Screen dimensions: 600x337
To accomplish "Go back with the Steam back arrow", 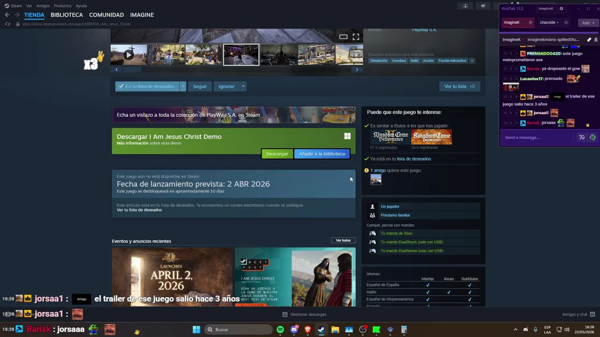I will [x=7, y=15].
